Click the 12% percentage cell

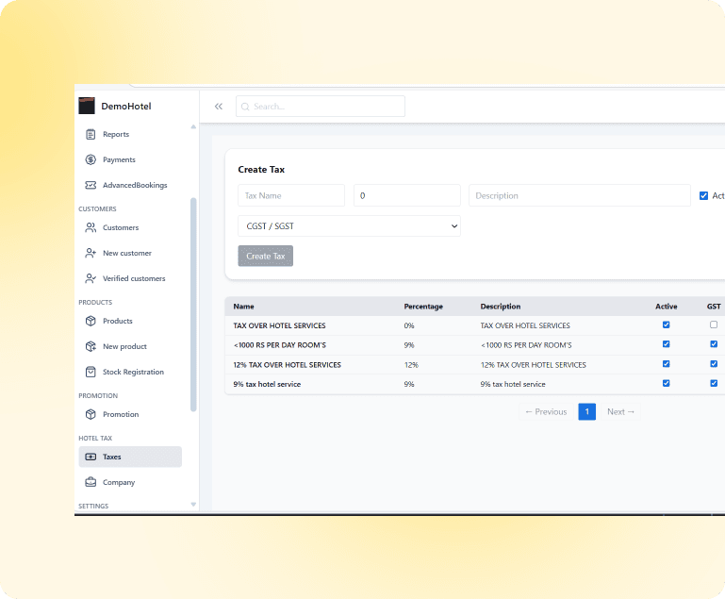[x=411, y=365]
